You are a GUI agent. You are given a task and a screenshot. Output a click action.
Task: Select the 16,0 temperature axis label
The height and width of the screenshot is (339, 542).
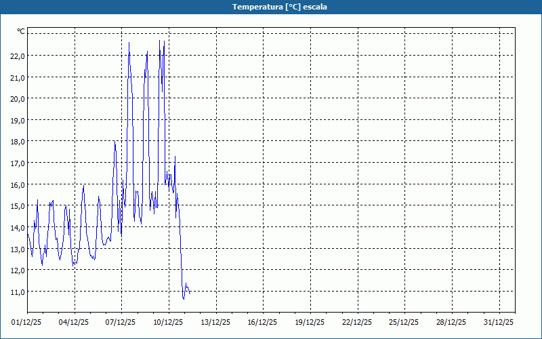point(18,184)
